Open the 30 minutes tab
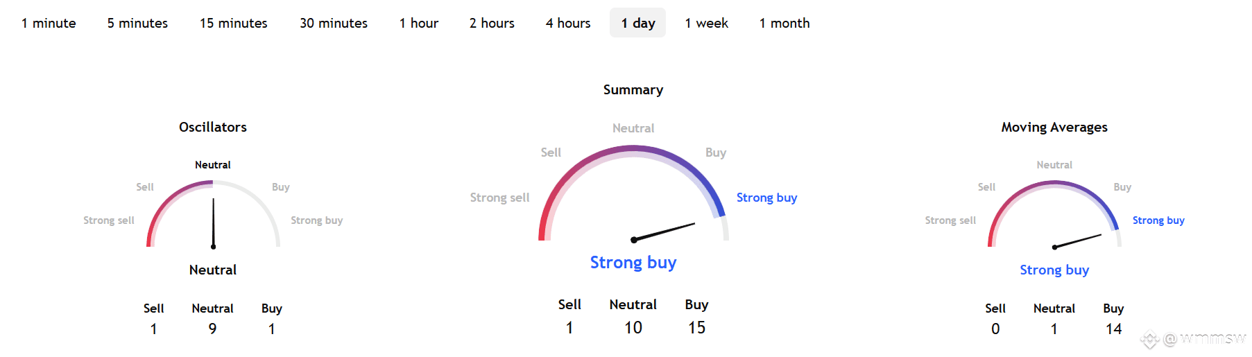The width and height of the screenshot is (1252, 357). coord(334,23)
